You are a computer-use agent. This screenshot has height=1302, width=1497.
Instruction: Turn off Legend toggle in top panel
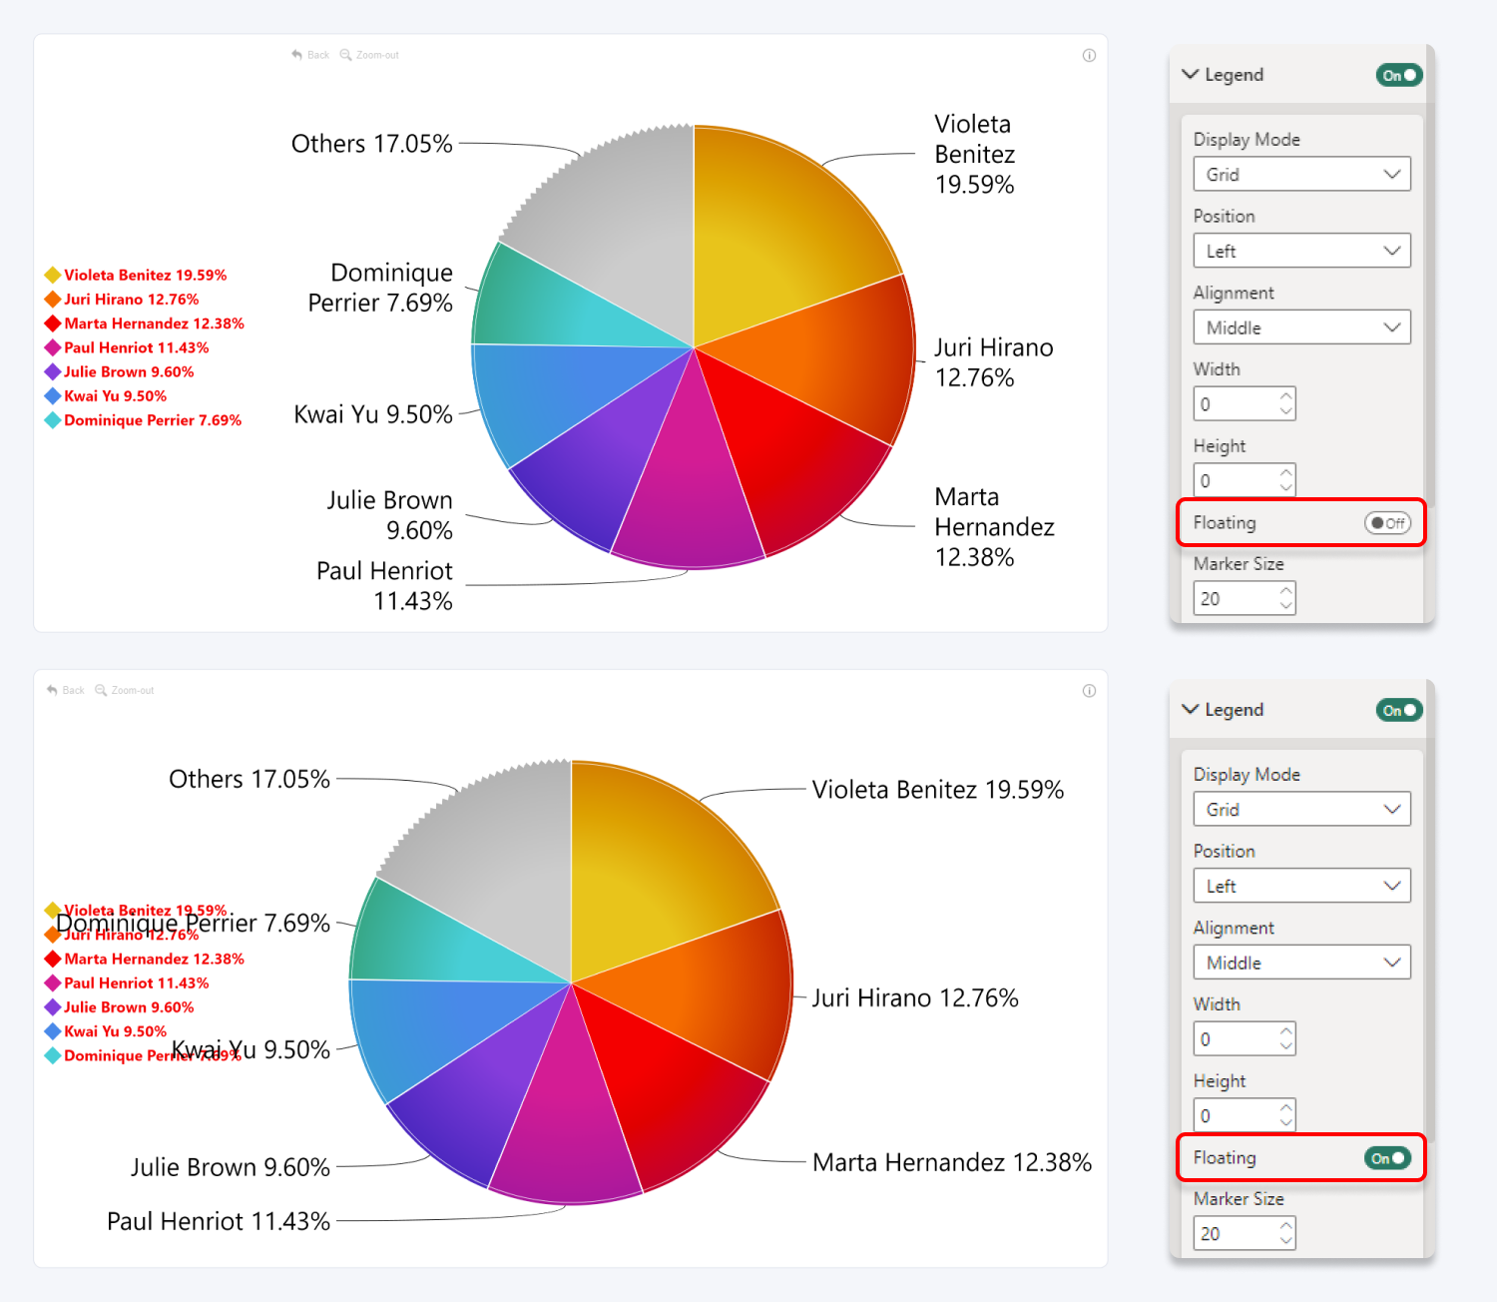click(1399, 75)
